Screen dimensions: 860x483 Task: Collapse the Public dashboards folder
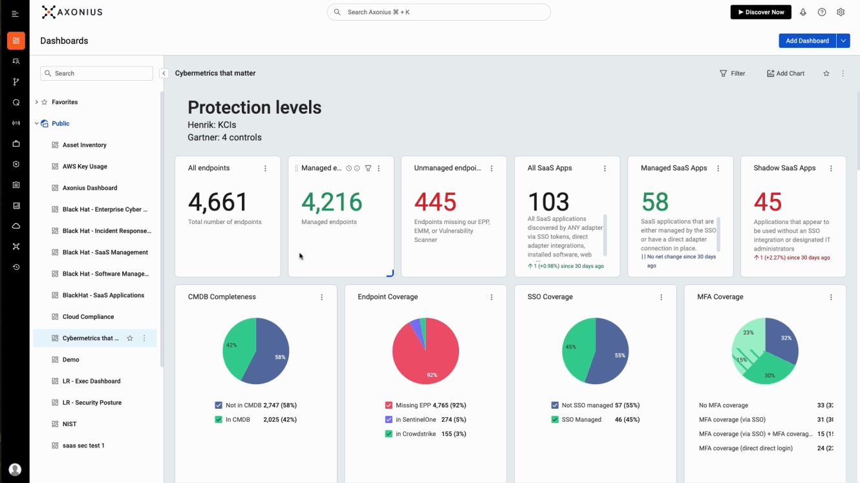pos(37,123)
